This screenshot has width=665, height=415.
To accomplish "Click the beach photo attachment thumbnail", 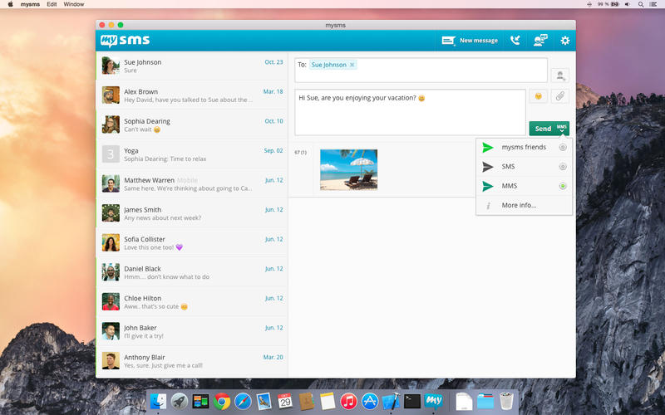I will tap(348, 169).
